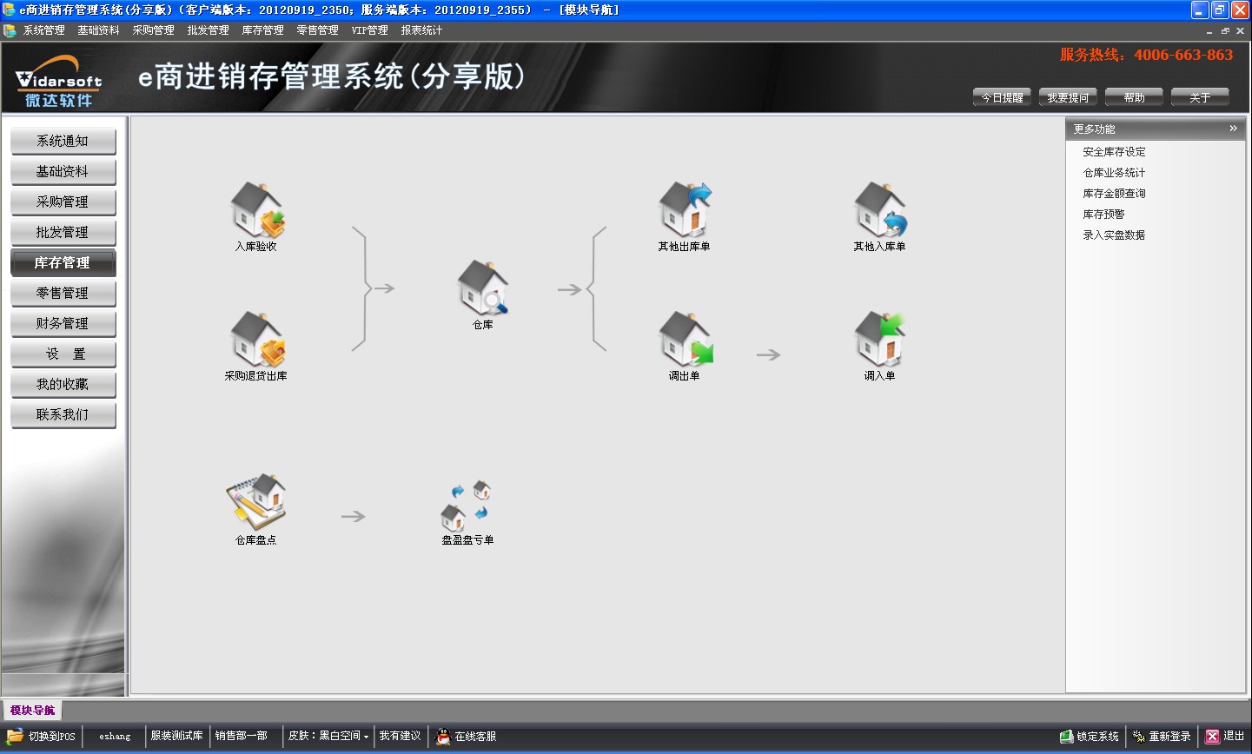
Task: Open the 报表统计 menu
Action: (422, 30)
